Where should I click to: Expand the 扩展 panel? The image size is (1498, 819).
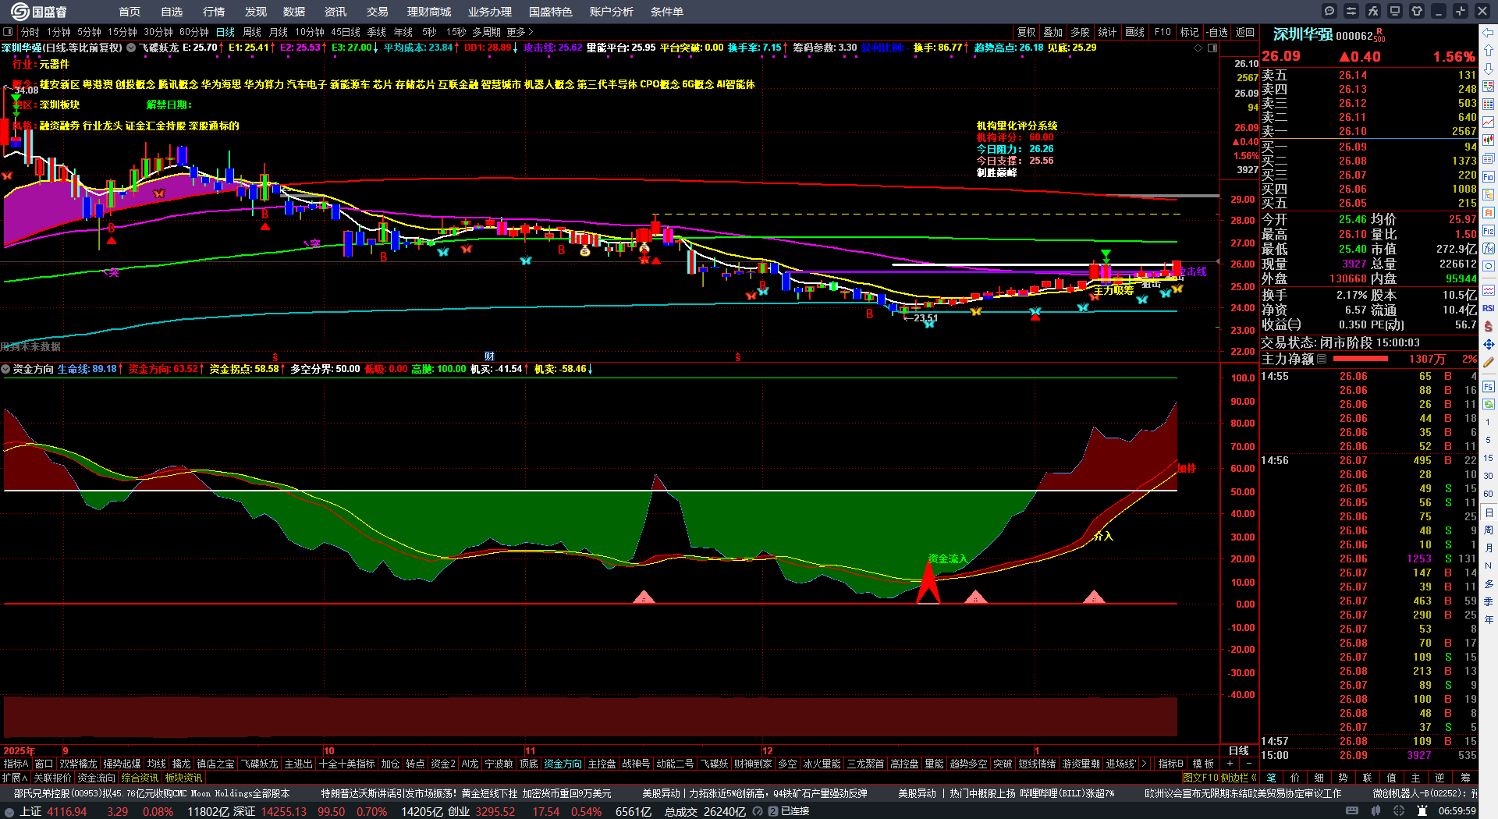tap(15, 778)
